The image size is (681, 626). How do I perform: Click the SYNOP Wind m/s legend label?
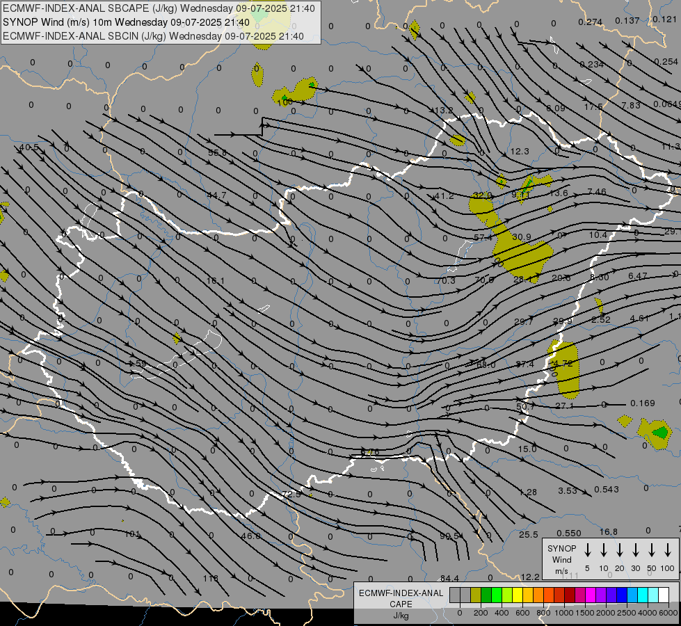(561, 560)
